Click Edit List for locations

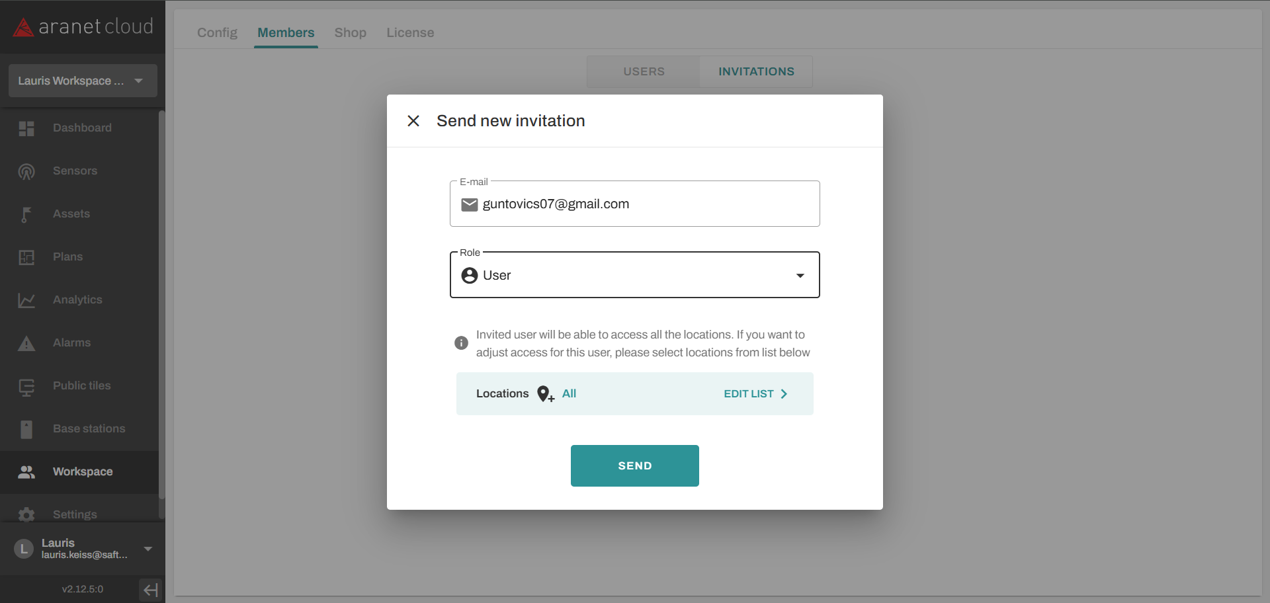[x=755, y=394]
